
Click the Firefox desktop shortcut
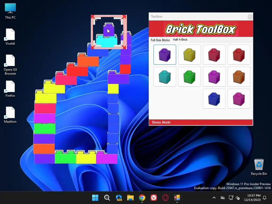(x=10, y=89)
